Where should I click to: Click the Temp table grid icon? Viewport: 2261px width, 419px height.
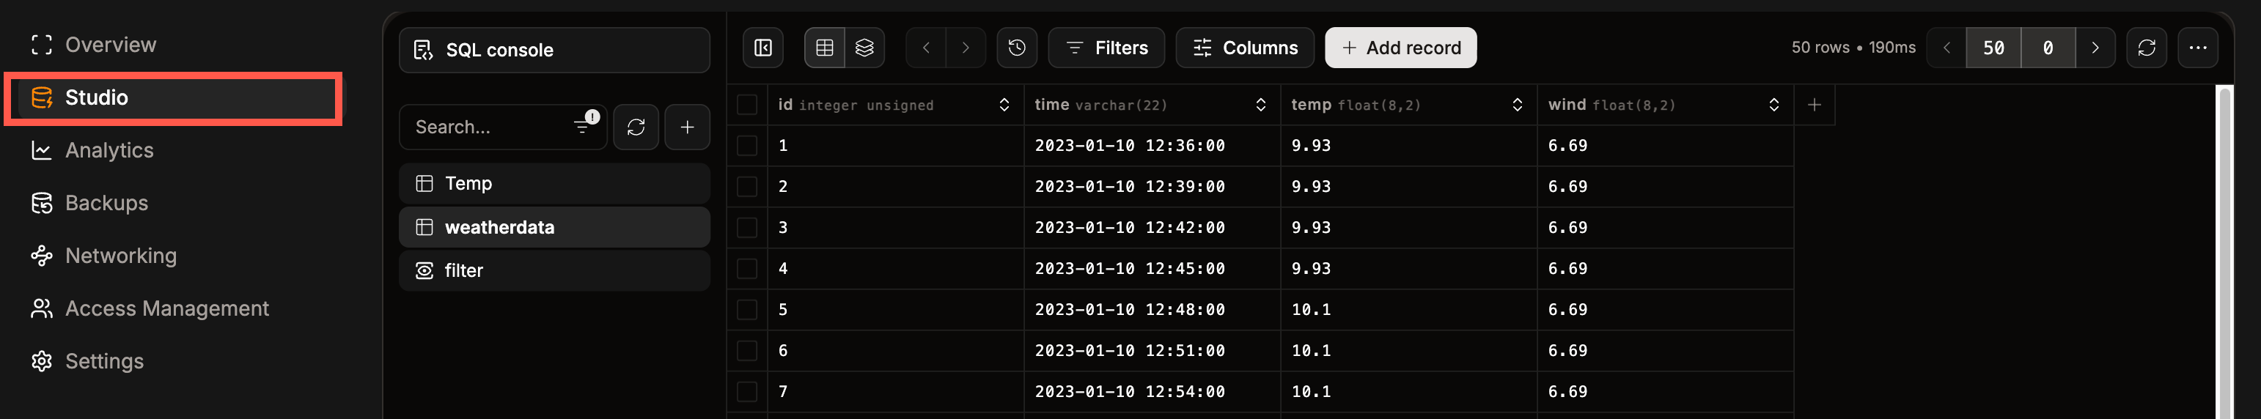[424, 183]
